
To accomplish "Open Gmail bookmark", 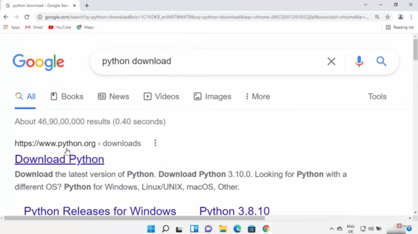I will (x=34, y=28).
